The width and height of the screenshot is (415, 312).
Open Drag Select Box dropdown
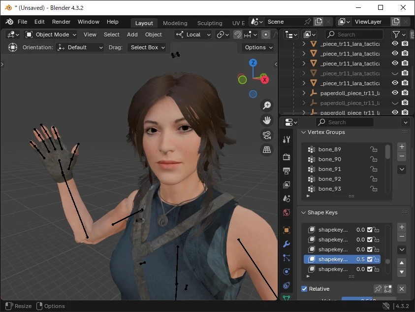pyautogui.click(x=147, y=47)
